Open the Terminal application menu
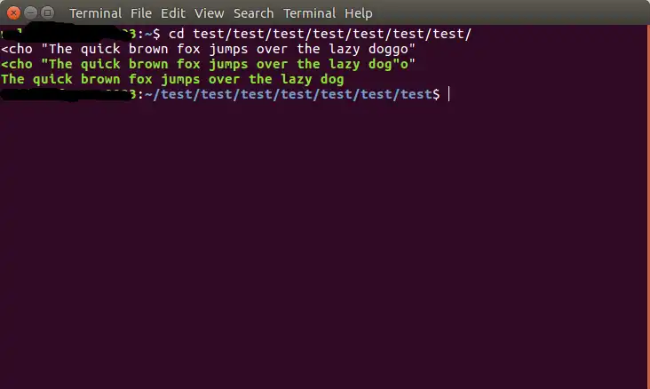The width and height of the screenshot is (650, 389). [x=95, y=13]
